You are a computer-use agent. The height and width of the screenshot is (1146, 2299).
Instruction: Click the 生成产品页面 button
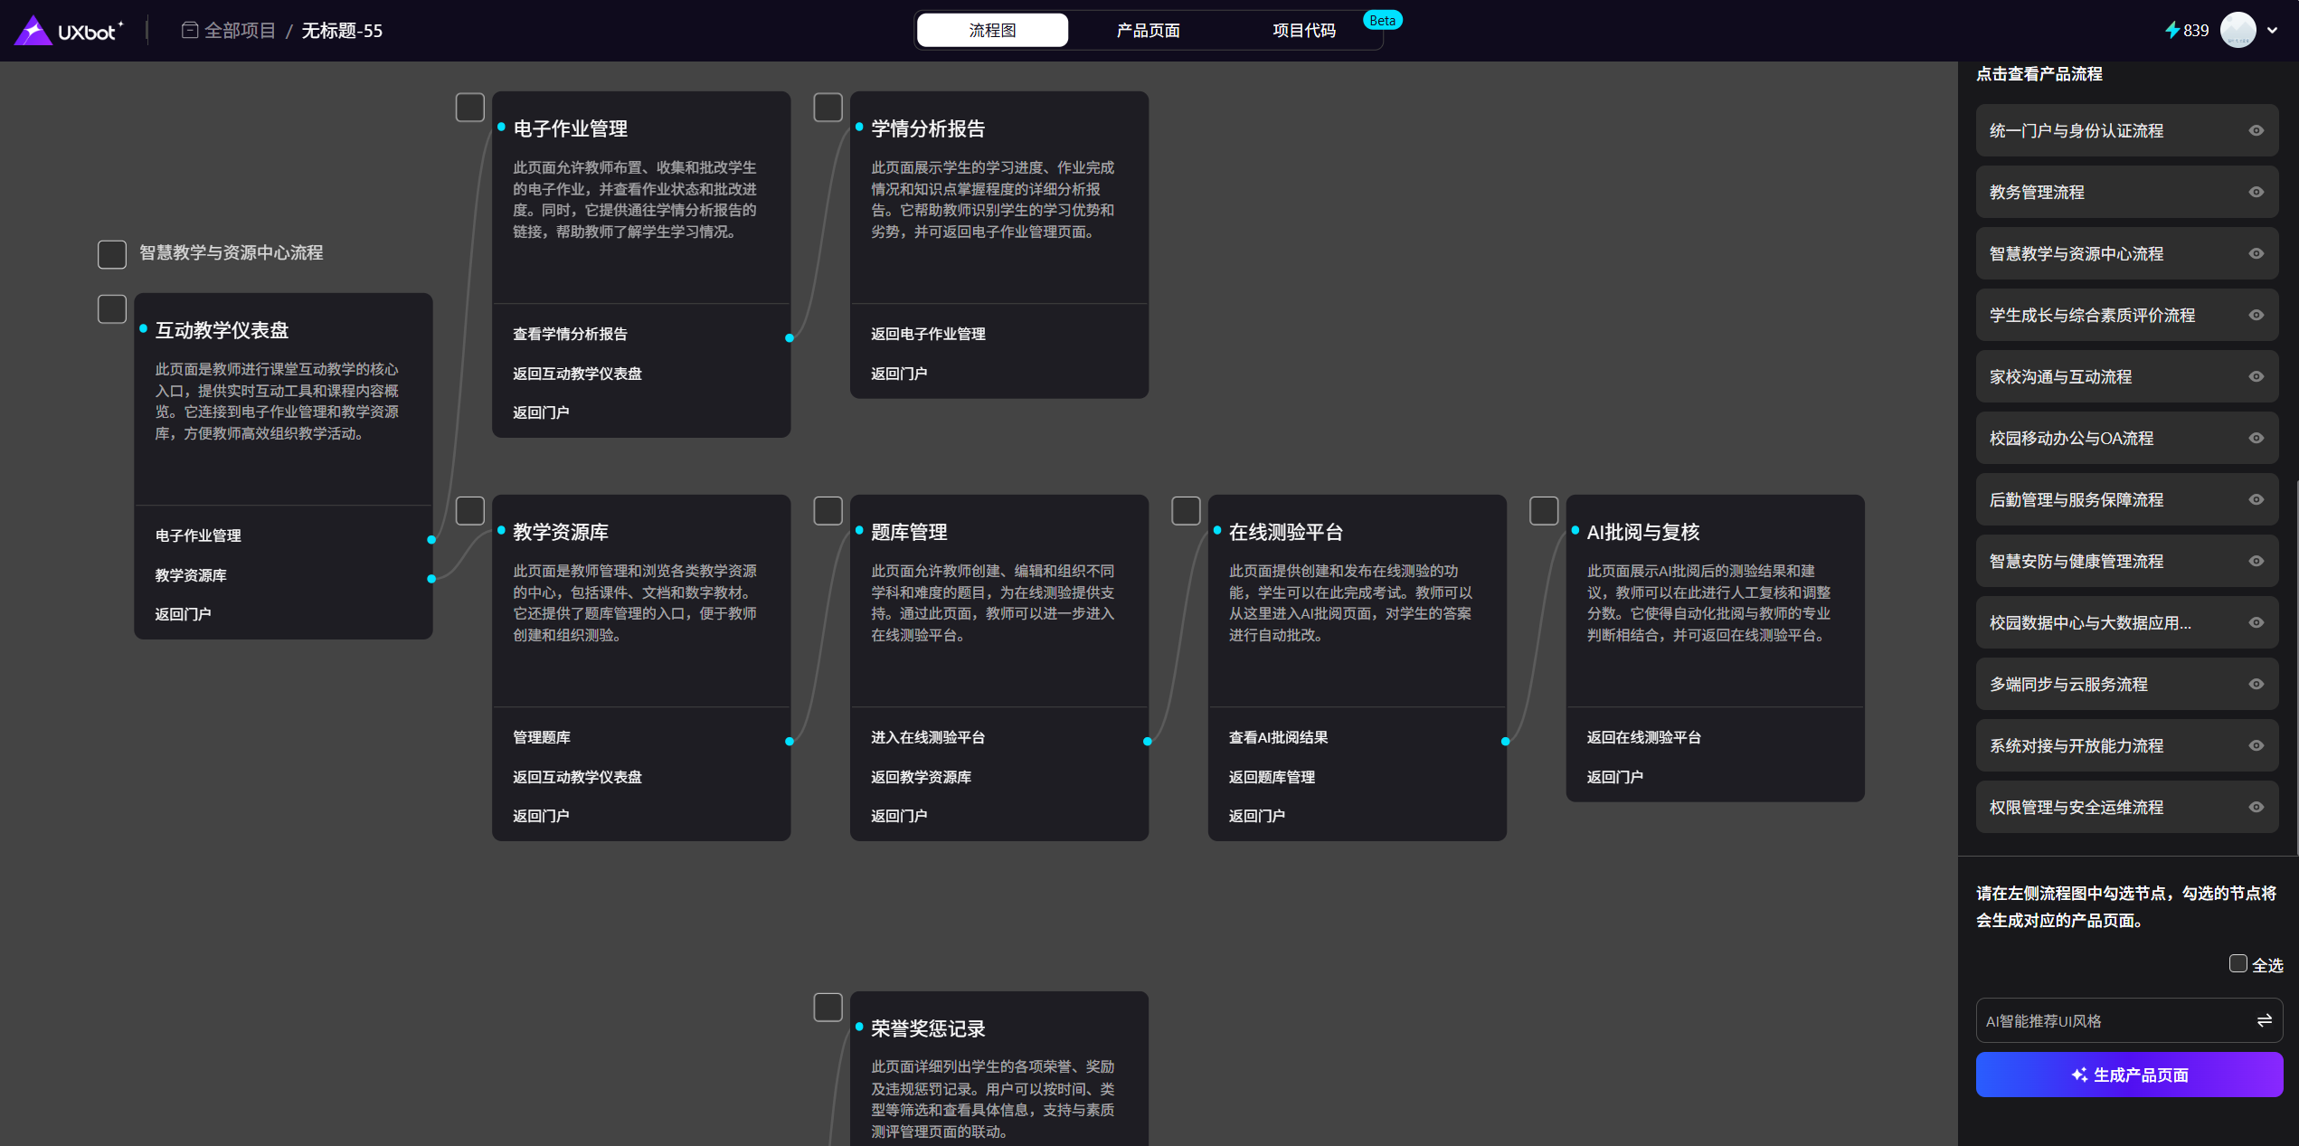pos(2129,1075)
